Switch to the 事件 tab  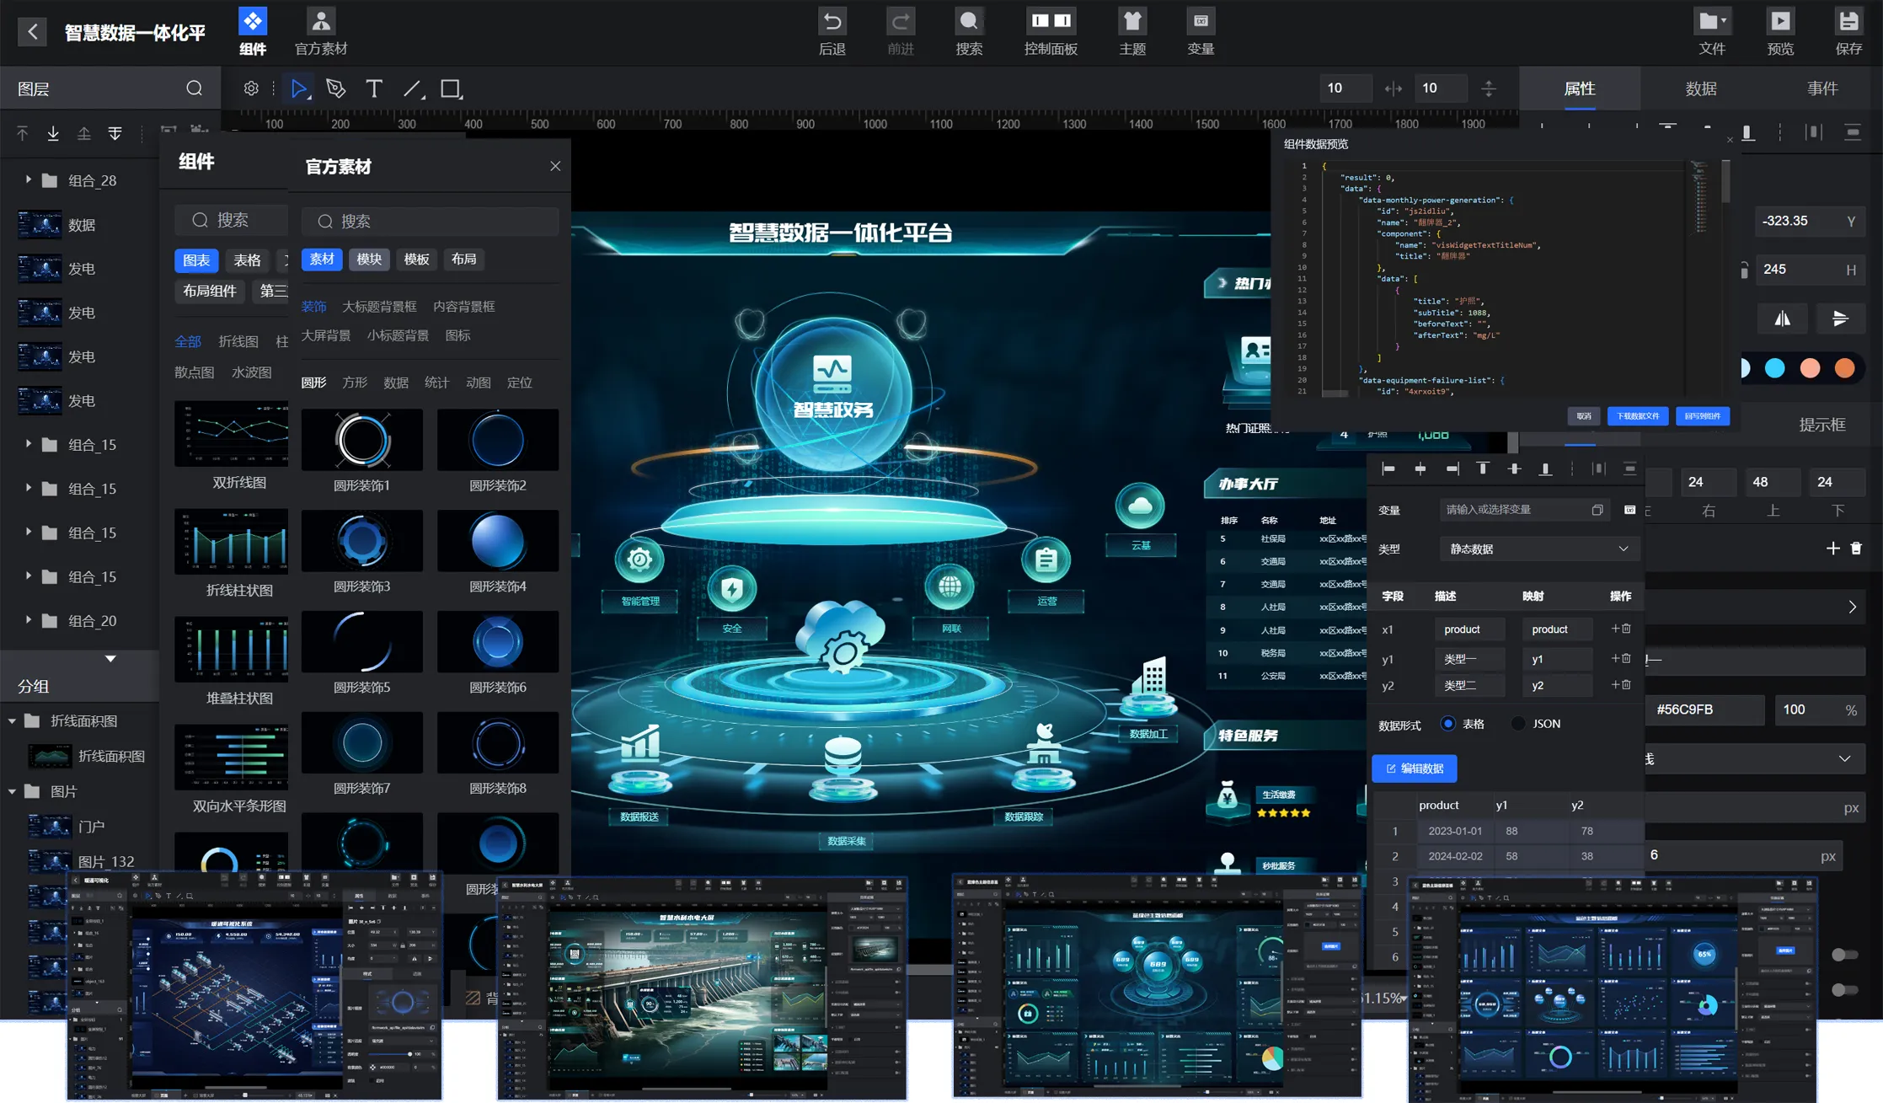click(x=1822, y=88)
